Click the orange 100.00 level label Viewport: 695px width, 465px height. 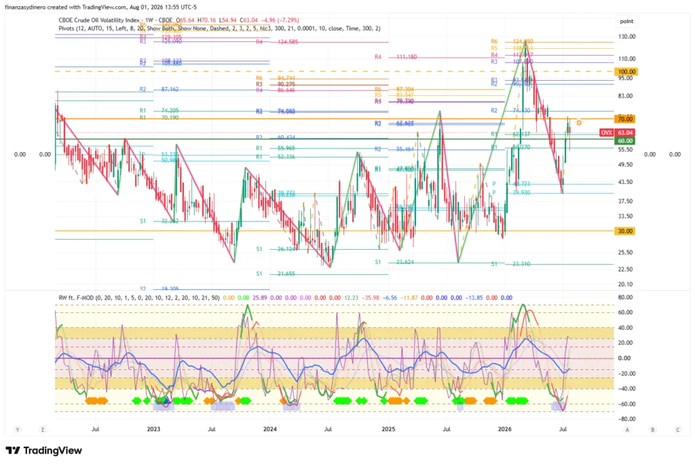626,72
